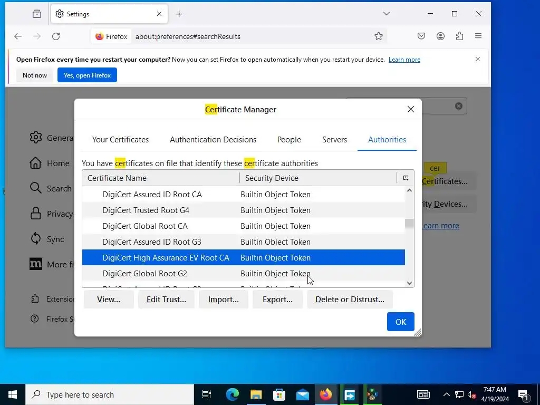The width and height of the screenshot is (540, 405).
Task: Open Microsoft Store from taskbar
Action: tap(279, 394)
